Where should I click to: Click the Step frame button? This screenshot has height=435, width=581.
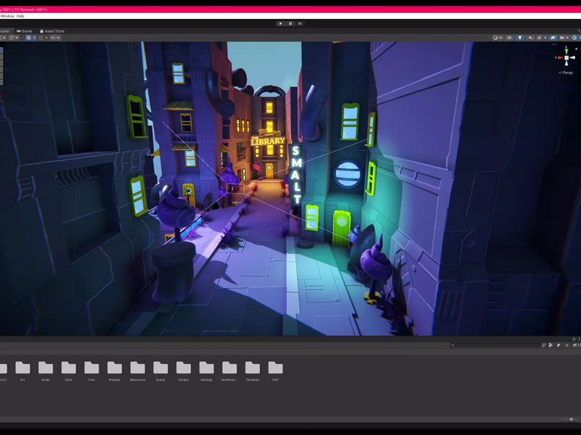click(x=300, y=23)
